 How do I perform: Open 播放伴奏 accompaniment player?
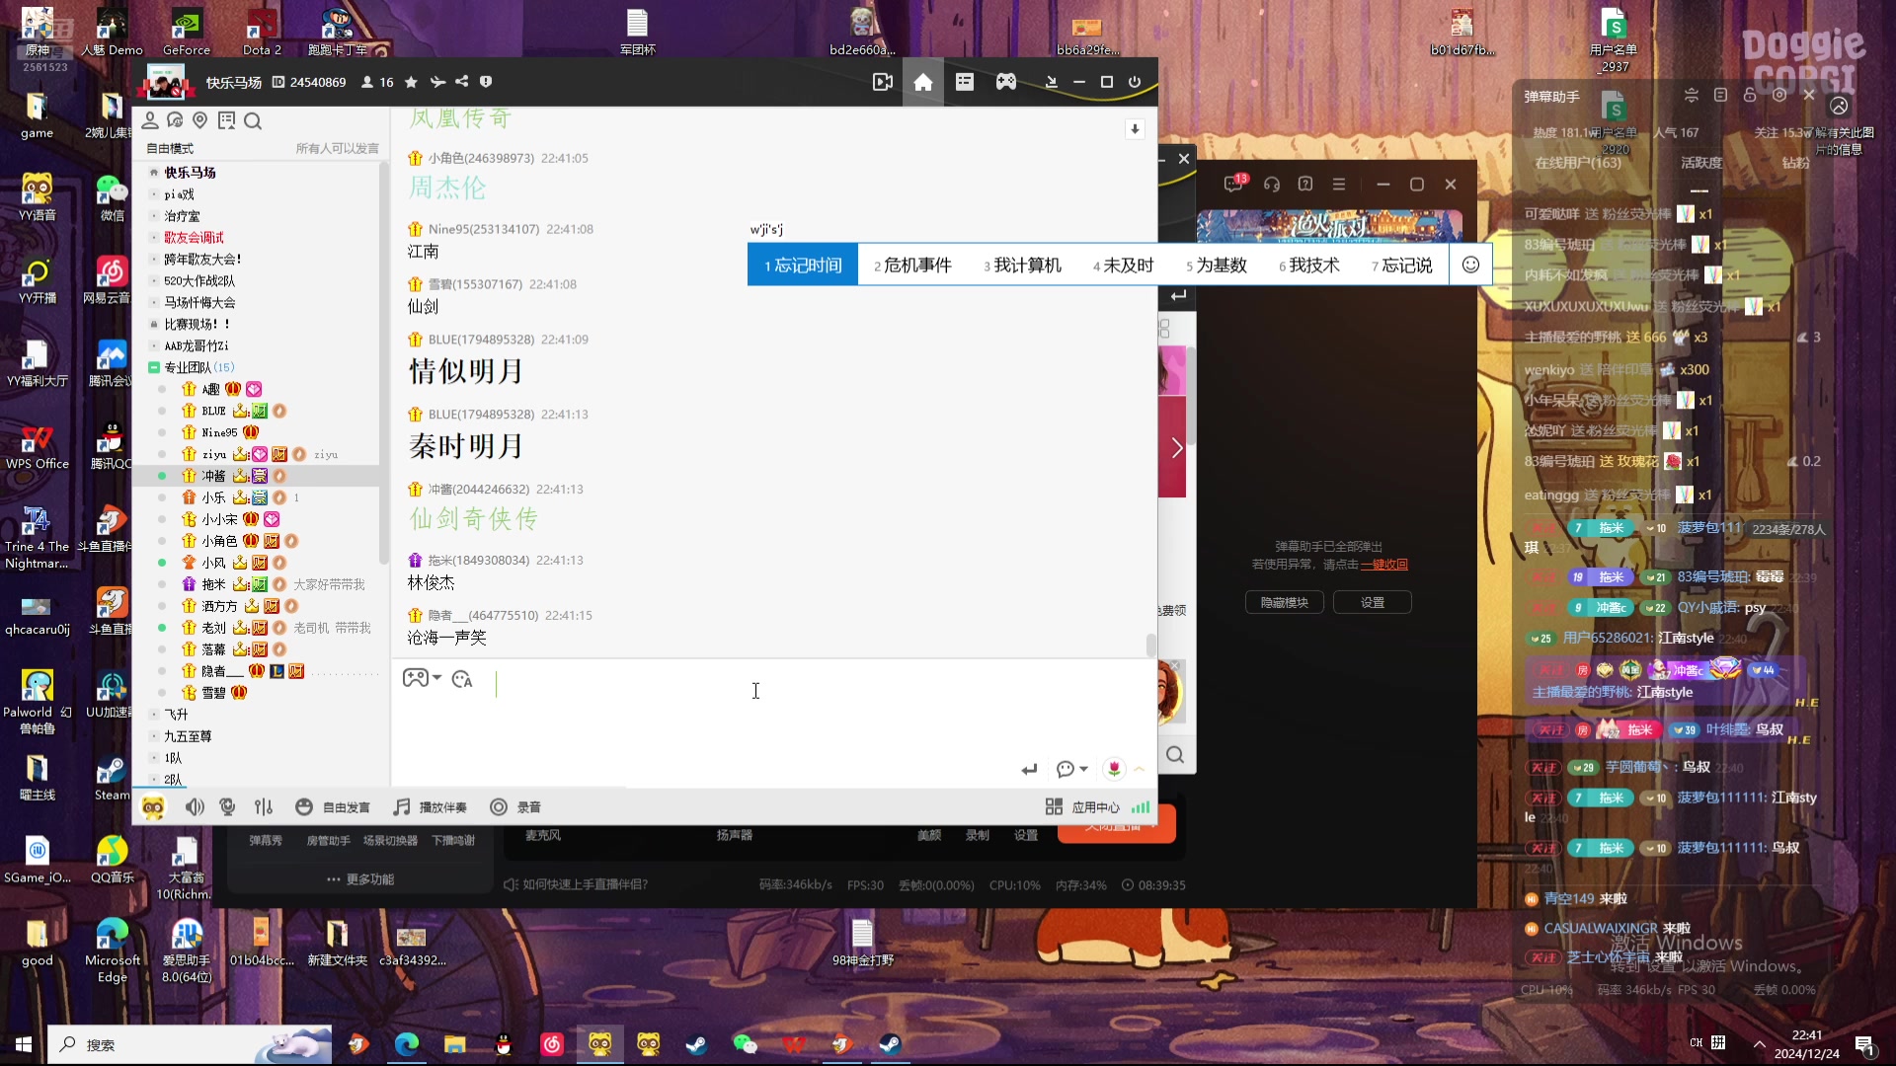430,807
